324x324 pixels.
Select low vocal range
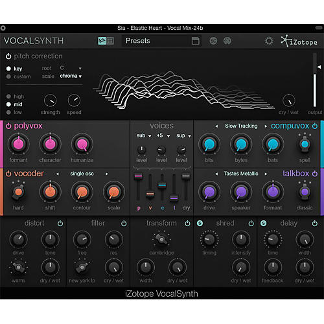pos(8,112)
